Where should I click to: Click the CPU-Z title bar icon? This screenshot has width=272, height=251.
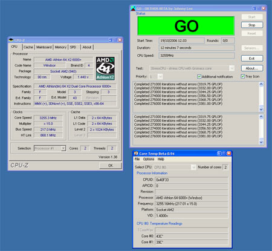tap(11, 40)
